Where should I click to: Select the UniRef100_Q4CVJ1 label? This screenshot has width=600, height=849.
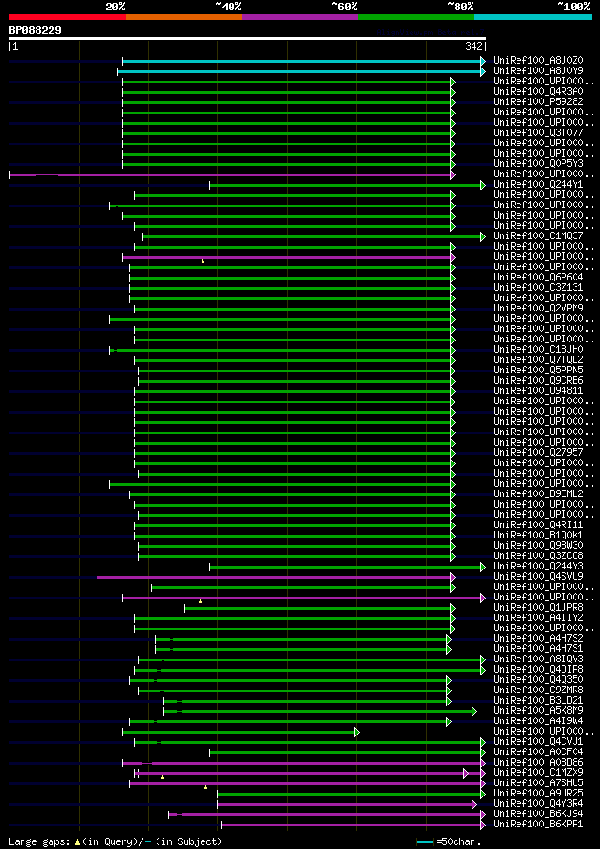click(538, 742)
